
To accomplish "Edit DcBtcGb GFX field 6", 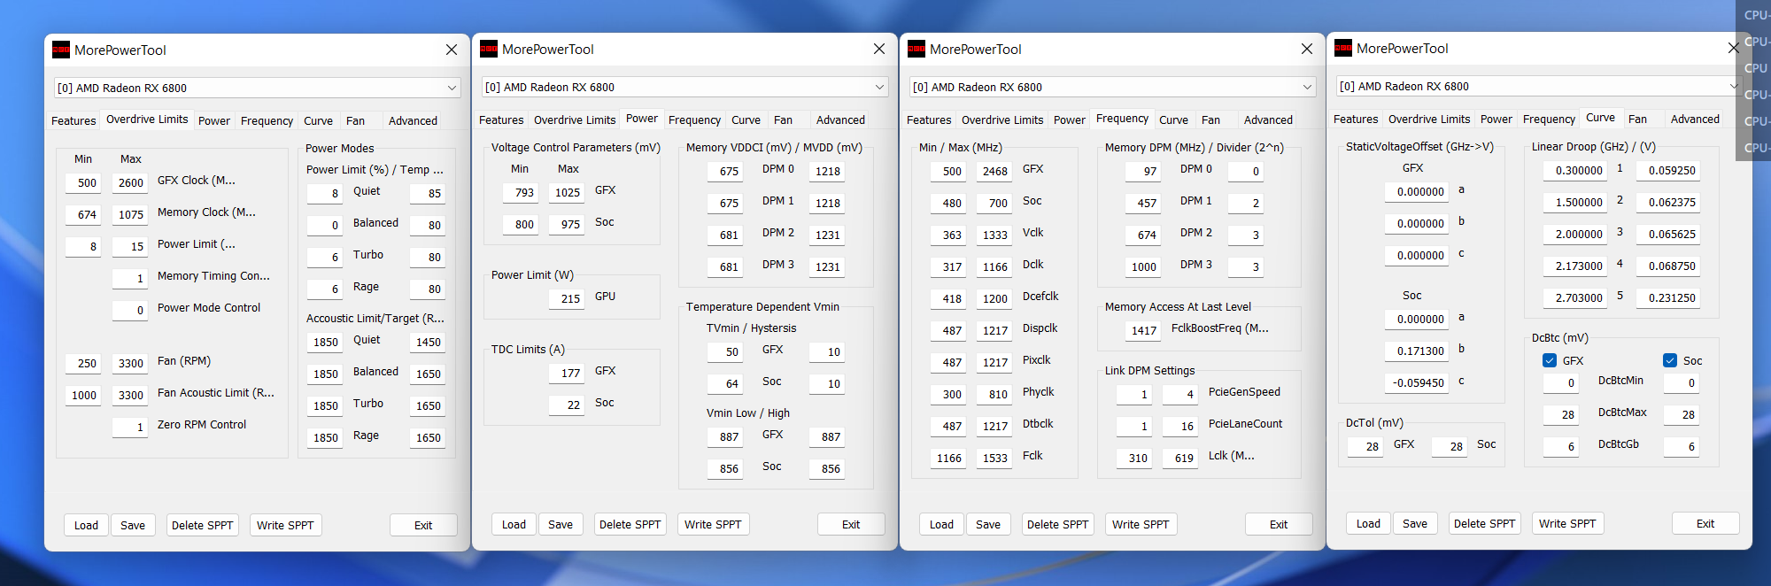I will coord(1561,446).
